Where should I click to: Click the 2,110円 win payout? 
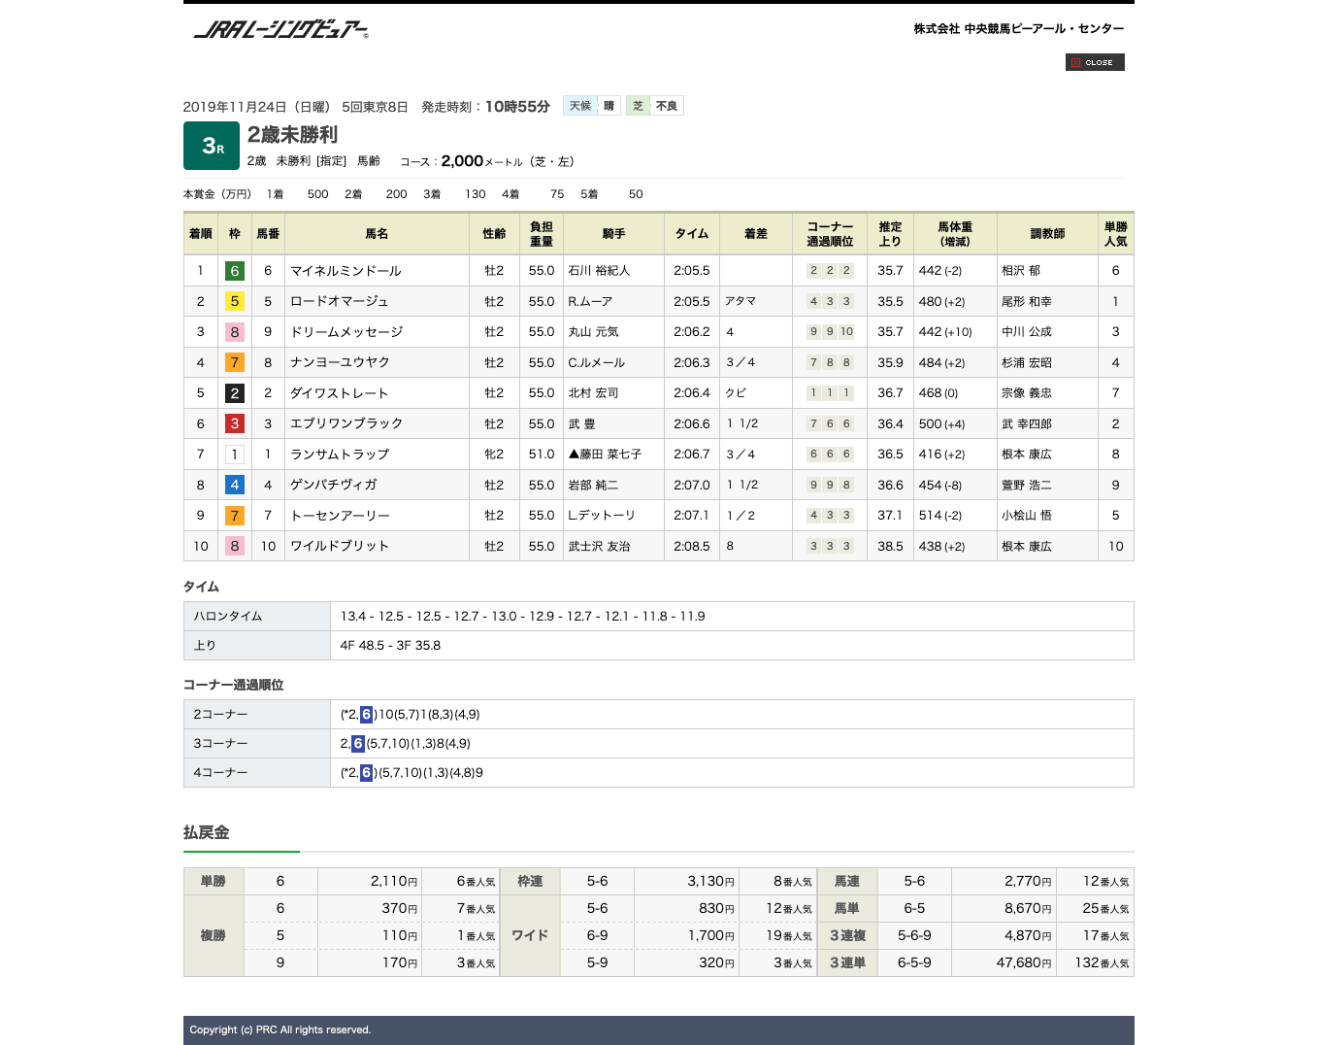click(394, 881)
